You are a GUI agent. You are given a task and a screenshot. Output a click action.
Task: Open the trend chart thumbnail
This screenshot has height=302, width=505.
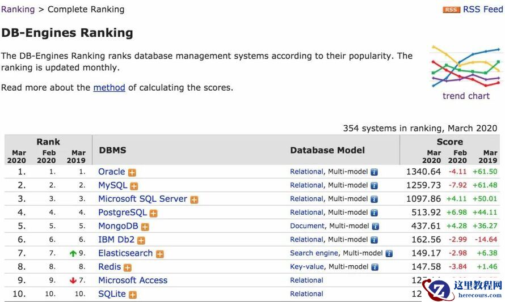coord(466,67)
